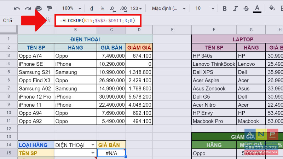Click the GIÁ BÁN header in row 2
Viewport: 283px width, 159px height.
tap(111, 47)
